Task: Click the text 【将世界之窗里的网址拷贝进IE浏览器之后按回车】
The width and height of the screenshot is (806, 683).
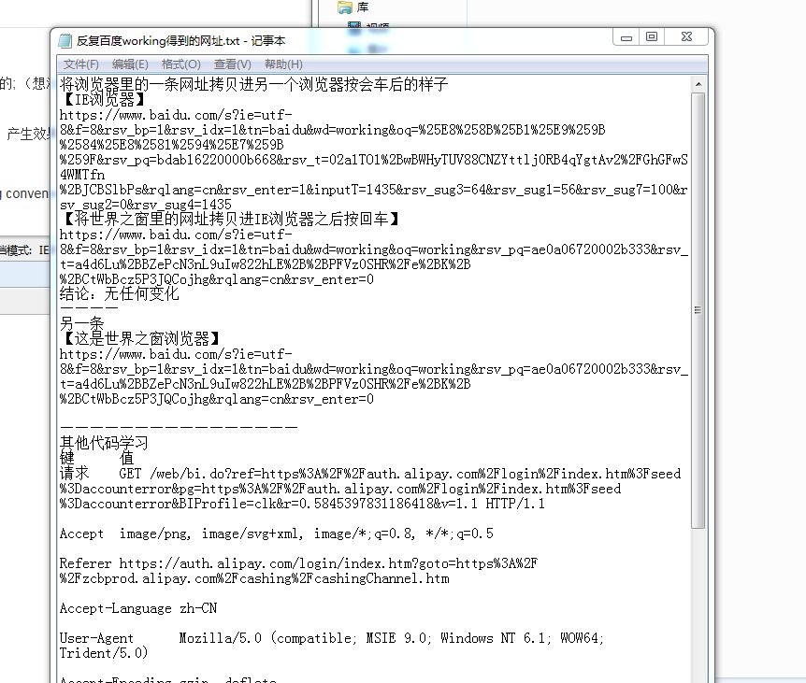Action: click(x=231, y=220)
